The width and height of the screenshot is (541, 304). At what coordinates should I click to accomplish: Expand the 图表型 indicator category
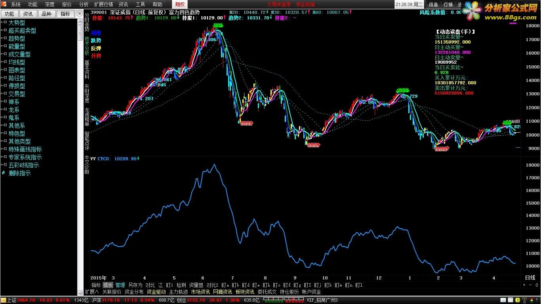[x=17, y=70]
